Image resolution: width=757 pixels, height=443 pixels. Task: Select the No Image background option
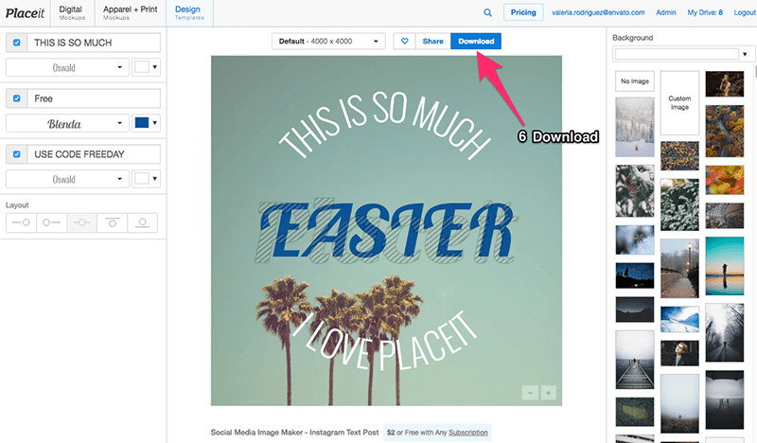tap(635, 81)
